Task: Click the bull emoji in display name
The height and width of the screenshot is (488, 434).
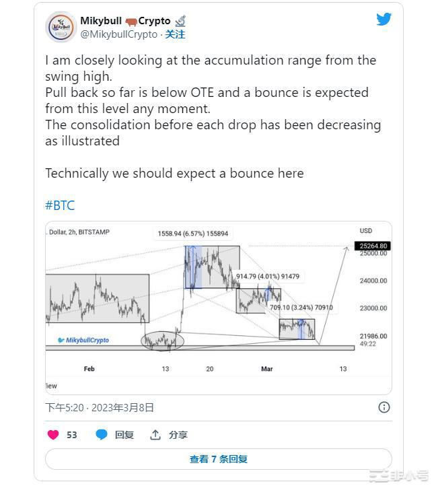Action: 131,21
